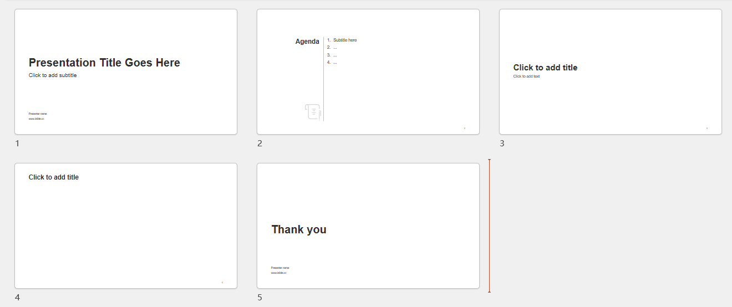The width and height of the screenshot is (732, 307).
Task: Click the scroll document icon on Agenda slide
Action: (x=313, y=111)
